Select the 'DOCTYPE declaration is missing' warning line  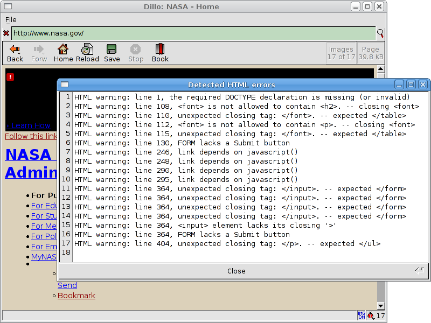click(242, 97)
